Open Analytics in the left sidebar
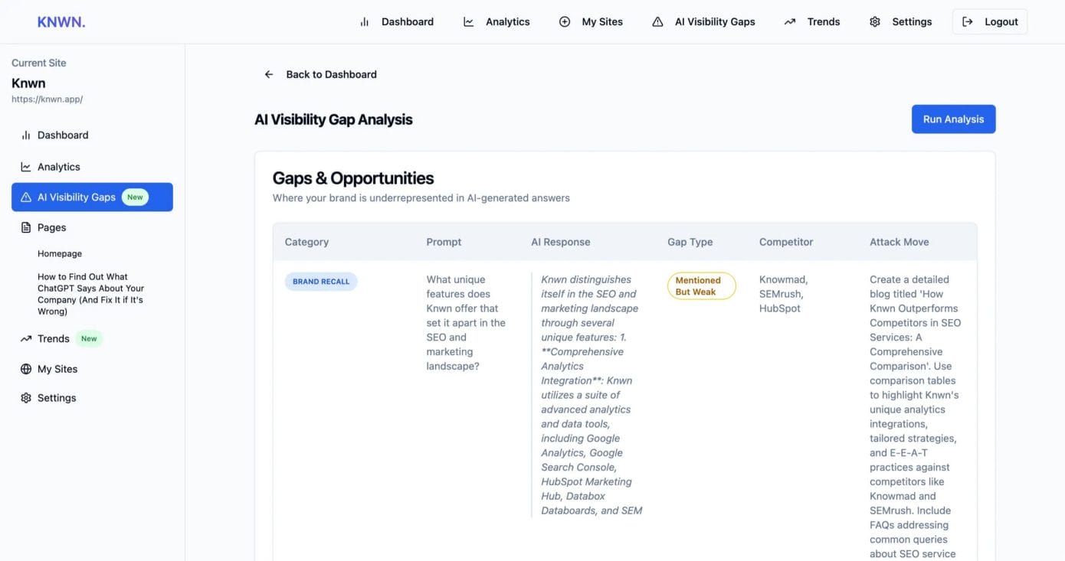The width and height of the screenshot is (1065, 561). (x=58, y=167)
